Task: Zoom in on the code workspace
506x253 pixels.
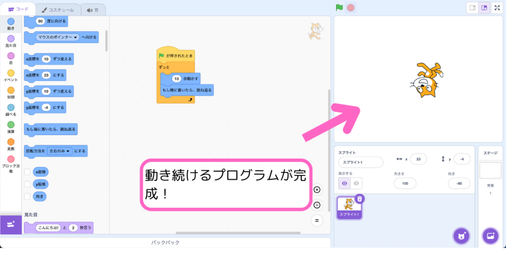Action: pyautogui.click(x=317, y=190)
